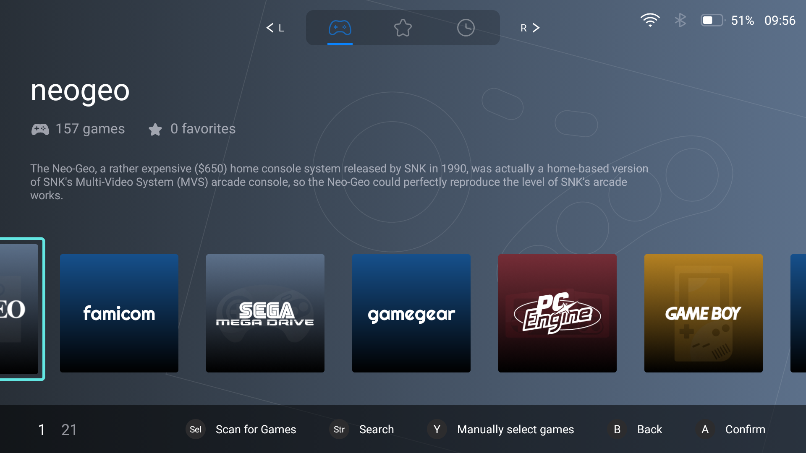
Task: Select the famicom system tile
Action: click(x=119, y=313)
